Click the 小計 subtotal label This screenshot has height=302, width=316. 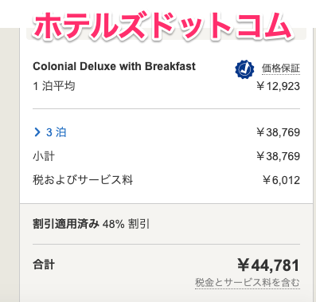point(44,156)
